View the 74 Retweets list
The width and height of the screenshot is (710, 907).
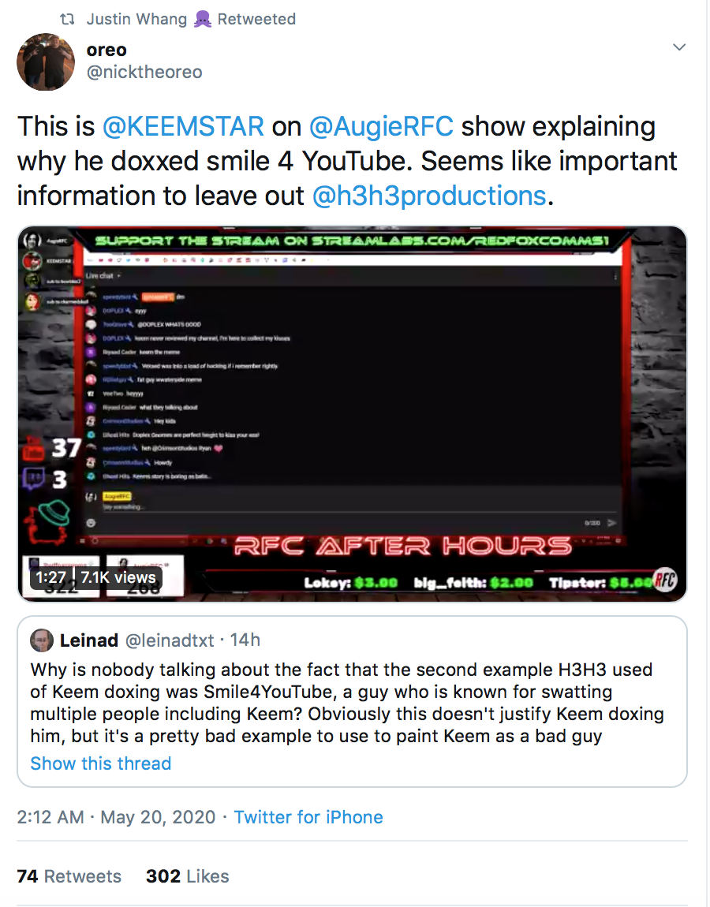(x=69, y=876)
